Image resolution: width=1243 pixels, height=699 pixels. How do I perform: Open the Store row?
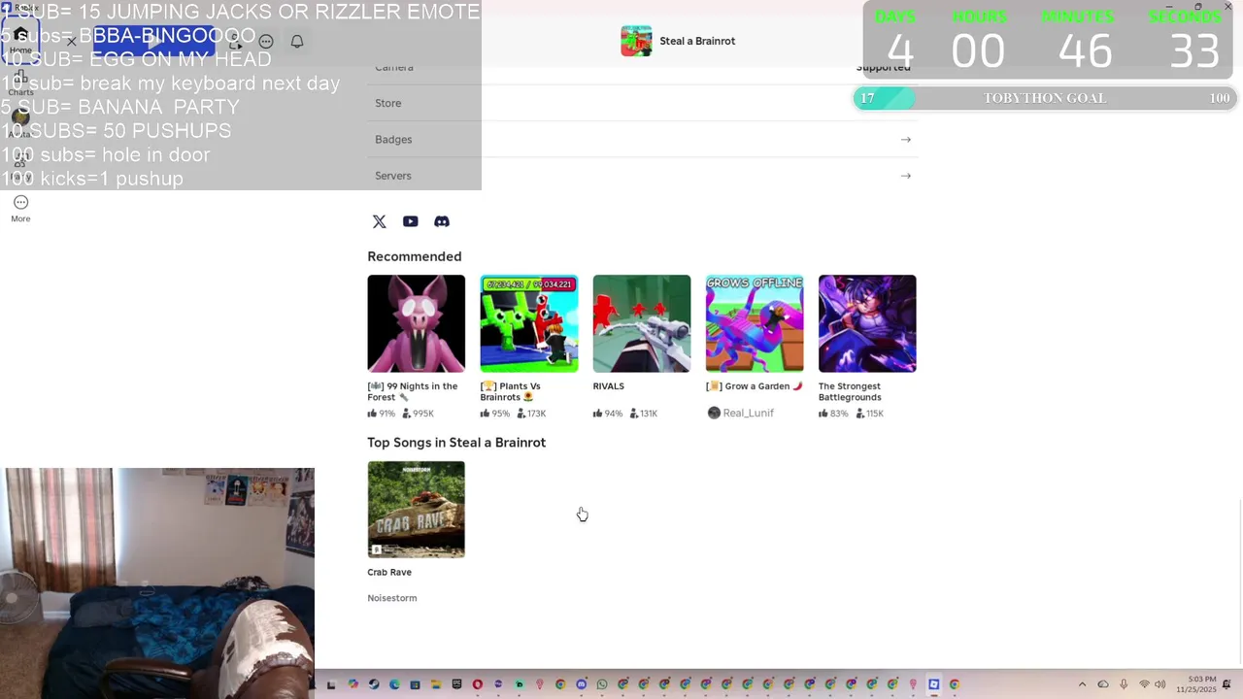pos(643,103)
